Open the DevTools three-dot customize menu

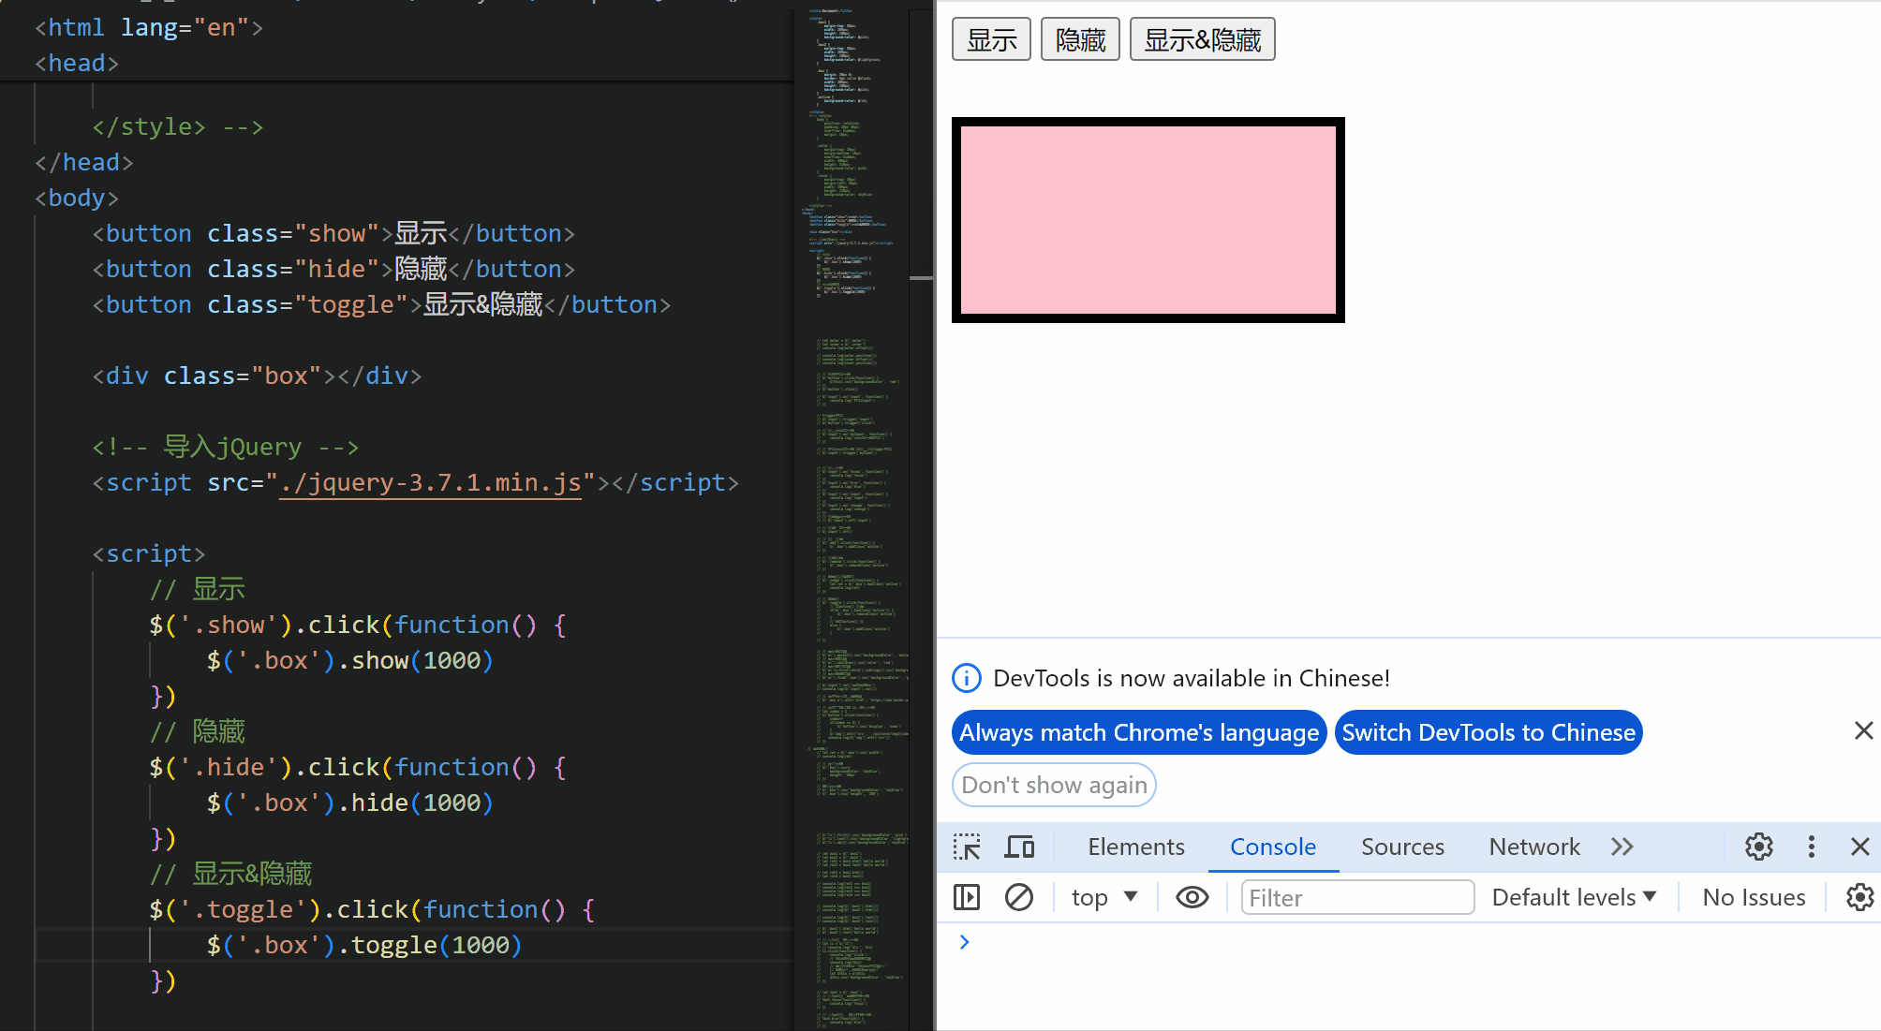click(1811, 847)
